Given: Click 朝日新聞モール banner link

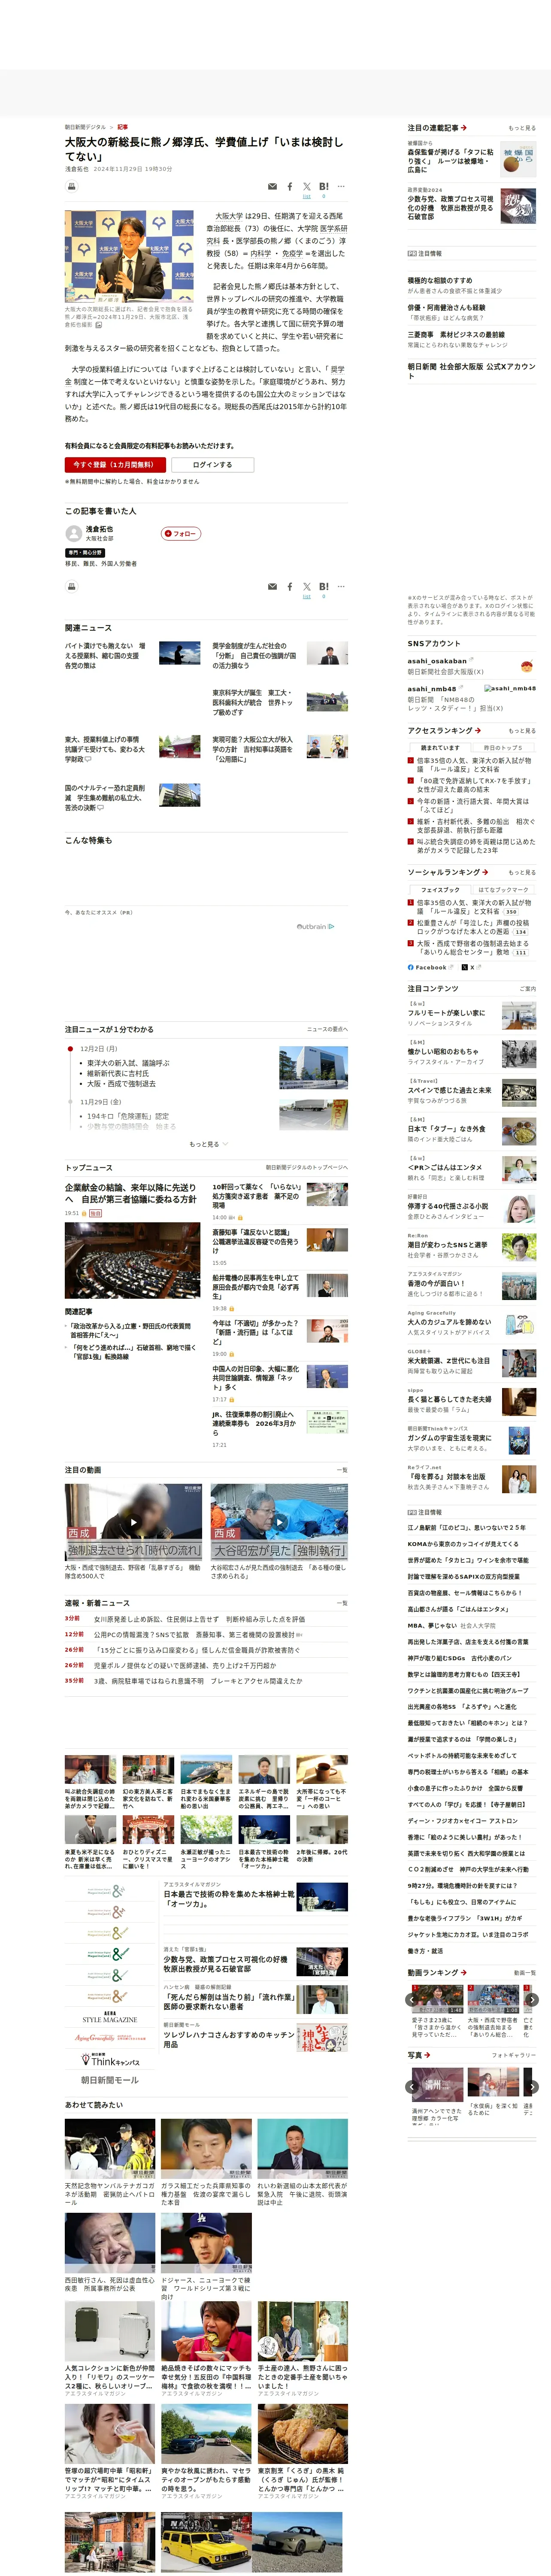Looking at the screenshot, I should pyautogui.click(x=109, y=2080).
